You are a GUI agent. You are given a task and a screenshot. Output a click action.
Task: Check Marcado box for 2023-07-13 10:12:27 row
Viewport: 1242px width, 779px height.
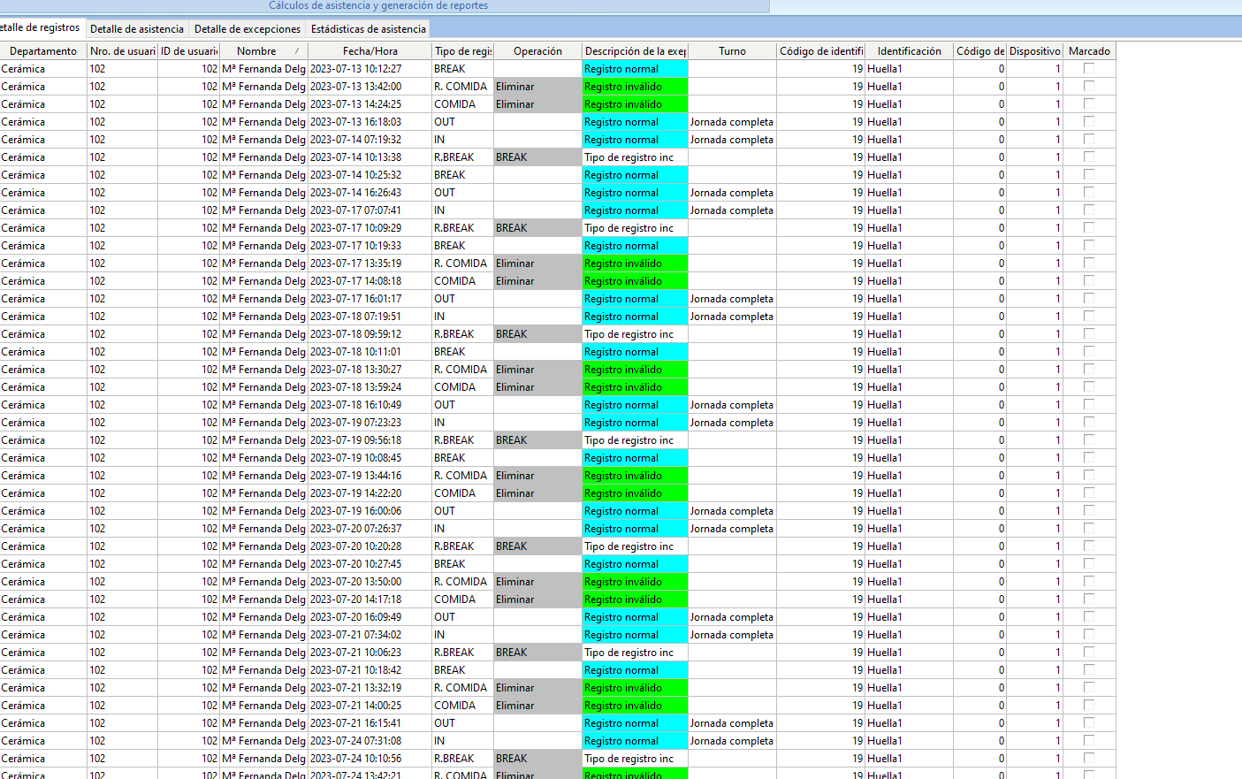pos(1089,68)
